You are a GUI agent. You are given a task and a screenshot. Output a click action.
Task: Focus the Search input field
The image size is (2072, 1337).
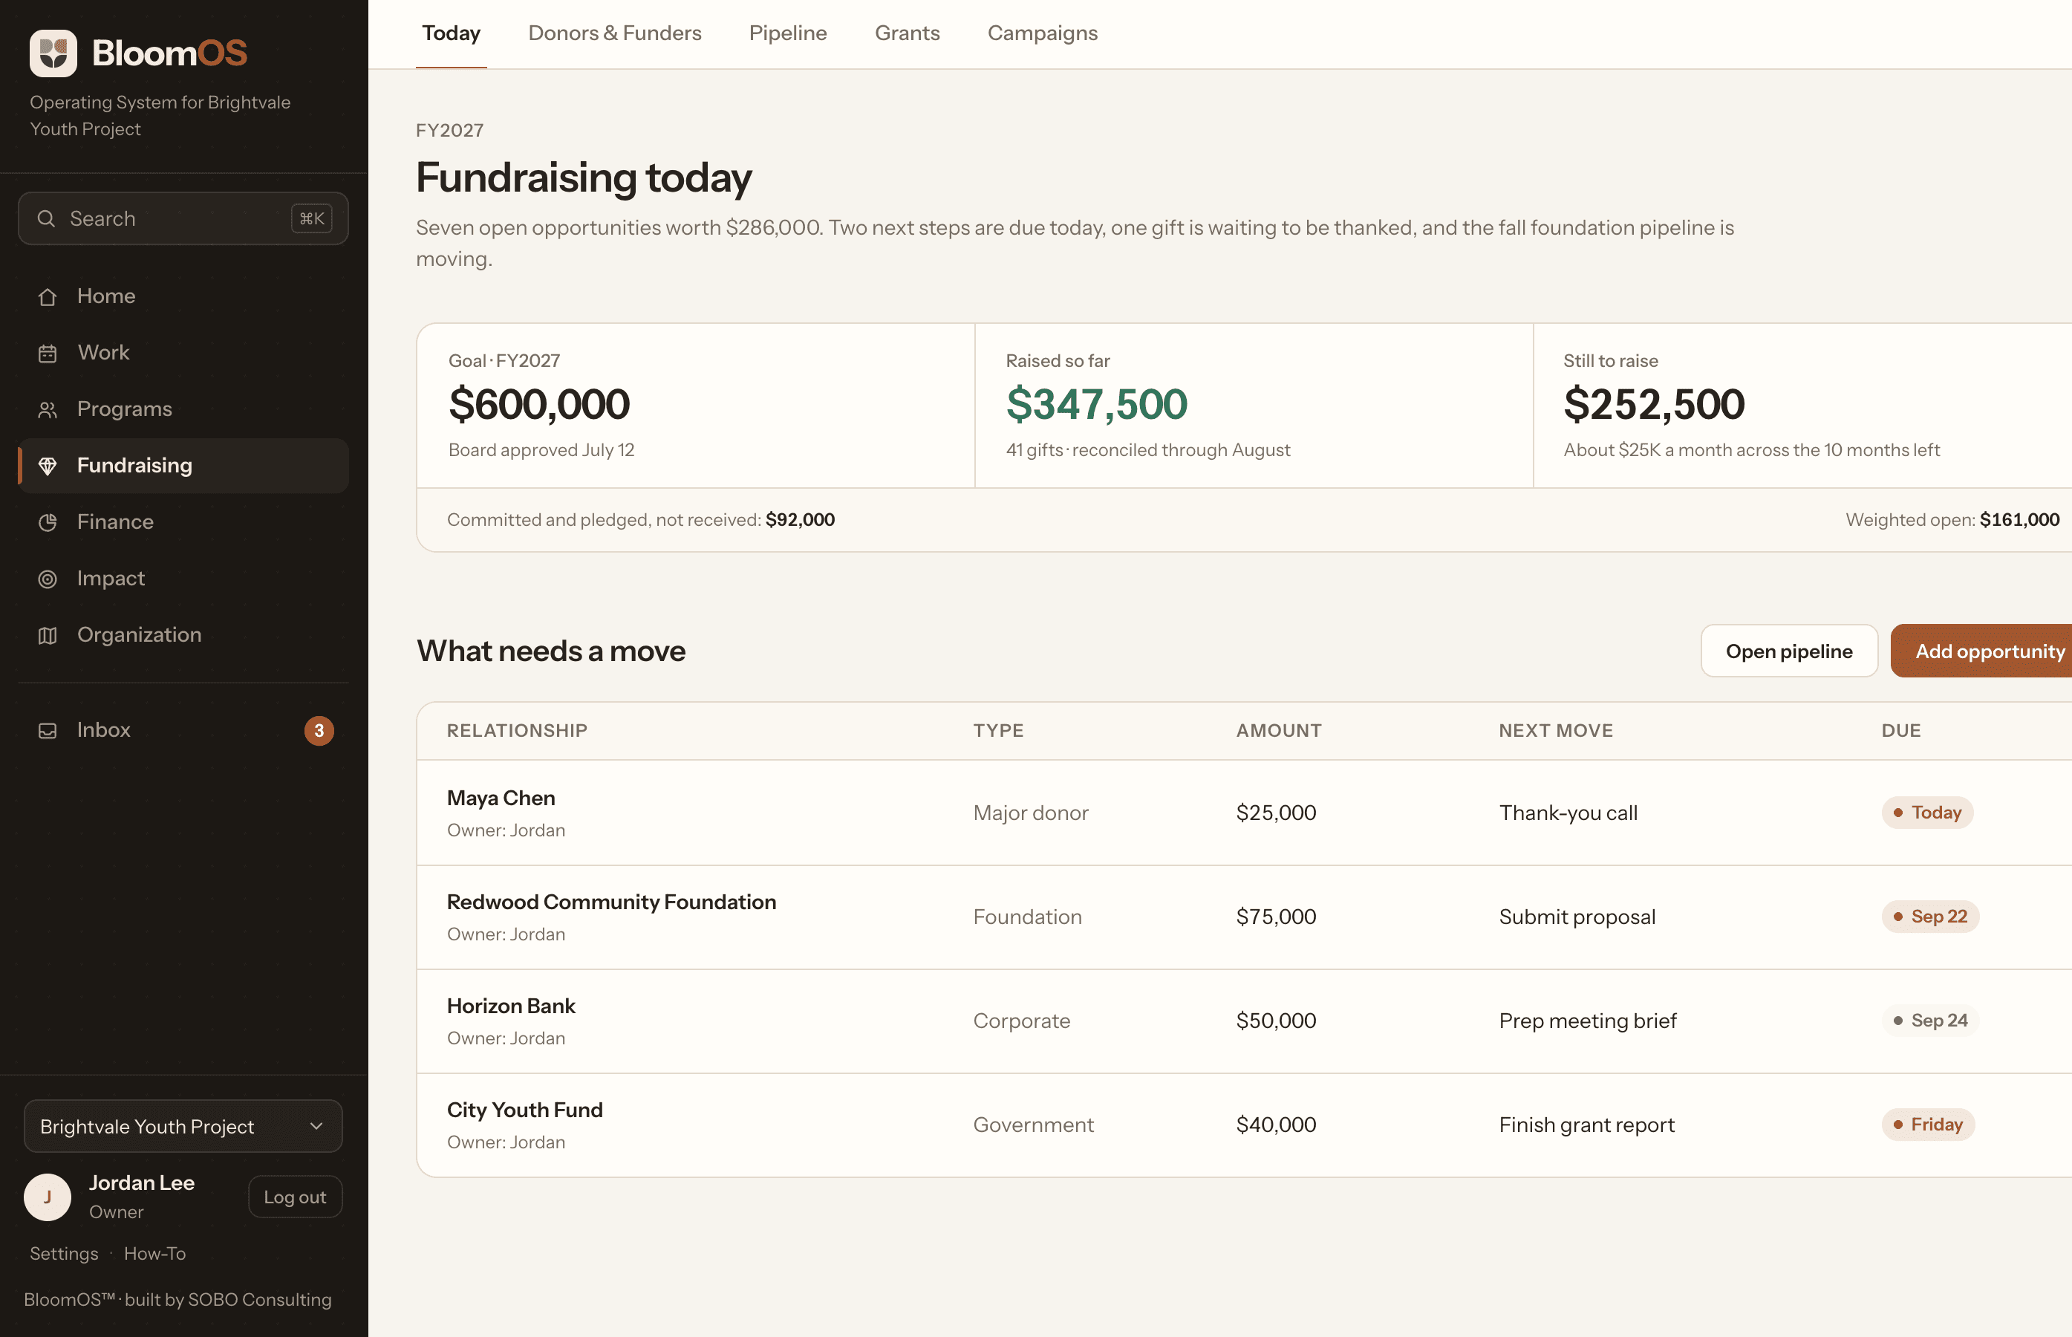tap(183, 219)
